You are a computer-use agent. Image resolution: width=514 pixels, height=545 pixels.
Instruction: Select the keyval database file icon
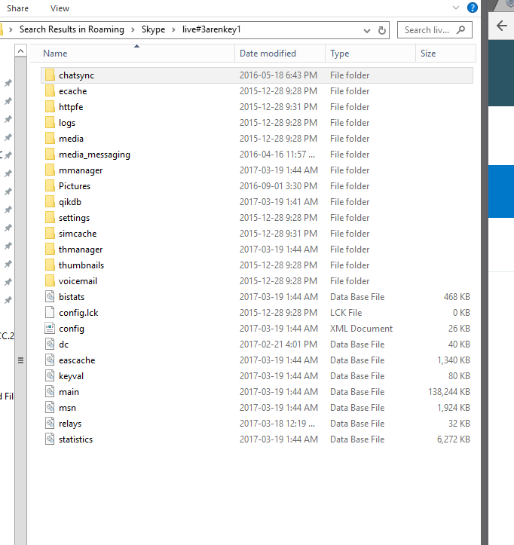(50, 375)
